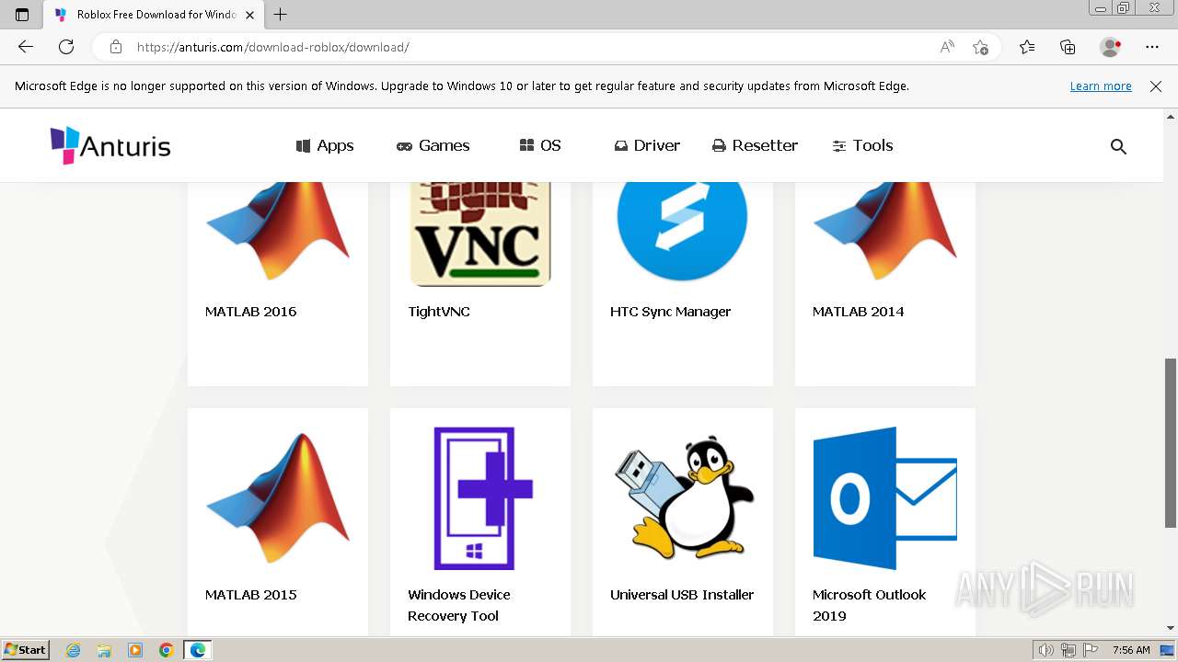
Task: Open the Apps menu
Action: (x=325, y=145)
